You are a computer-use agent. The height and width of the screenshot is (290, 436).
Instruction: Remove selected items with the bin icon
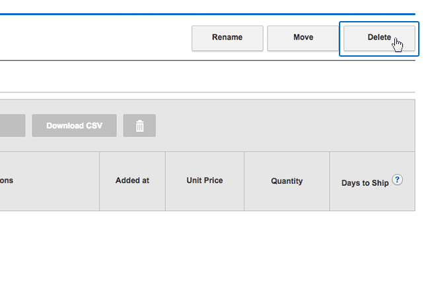pos(139,126)
